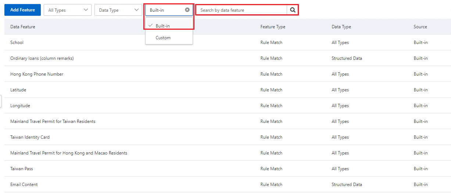The width and height of the screenshot is (451, 193).
Task: Open the Data Type dropdown
Action: (x=118, y=10)
